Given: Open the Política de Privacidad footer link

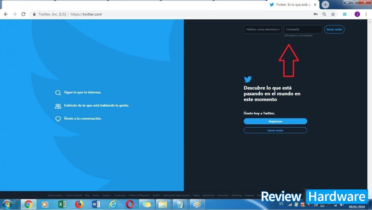Looking at the screenshot, I should [139, 195].
